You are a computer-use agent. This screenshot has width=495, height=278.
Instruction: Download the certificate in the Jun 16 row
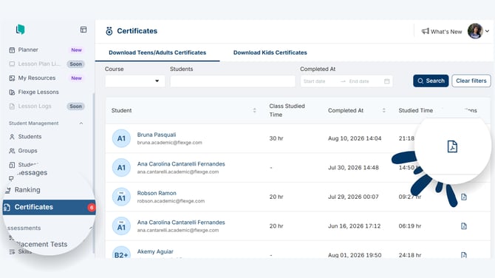point(464,226)
